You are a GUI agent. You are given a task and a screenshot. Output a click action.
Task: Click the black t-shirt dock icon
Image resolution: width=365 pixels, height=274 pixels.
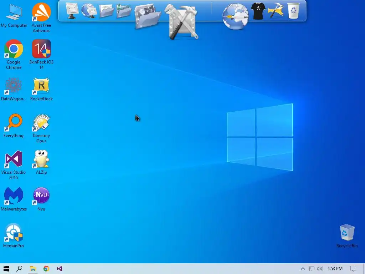tap(258, 11)
